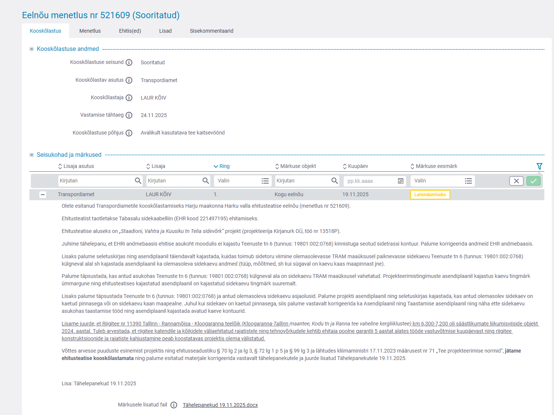
Task: Open Tähelepanekud 19.11.2025.docx file link
Action: (x=220, y=405)
